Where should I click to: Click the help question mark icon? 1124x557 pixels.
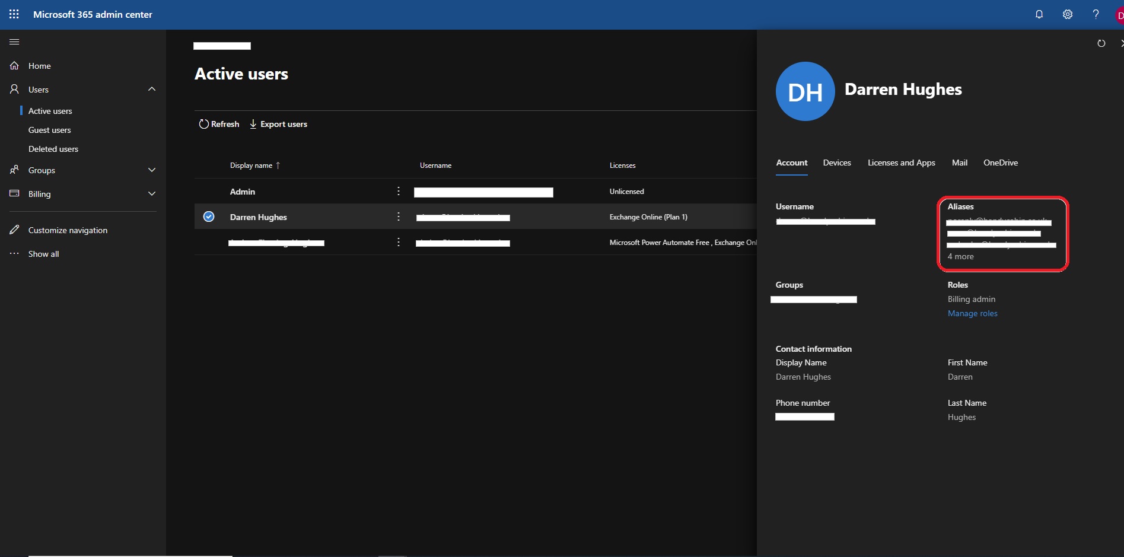1096,14
